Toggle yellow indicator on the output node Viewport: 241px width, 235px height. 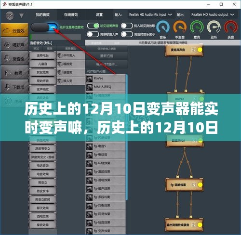click(x=200, y=225)
